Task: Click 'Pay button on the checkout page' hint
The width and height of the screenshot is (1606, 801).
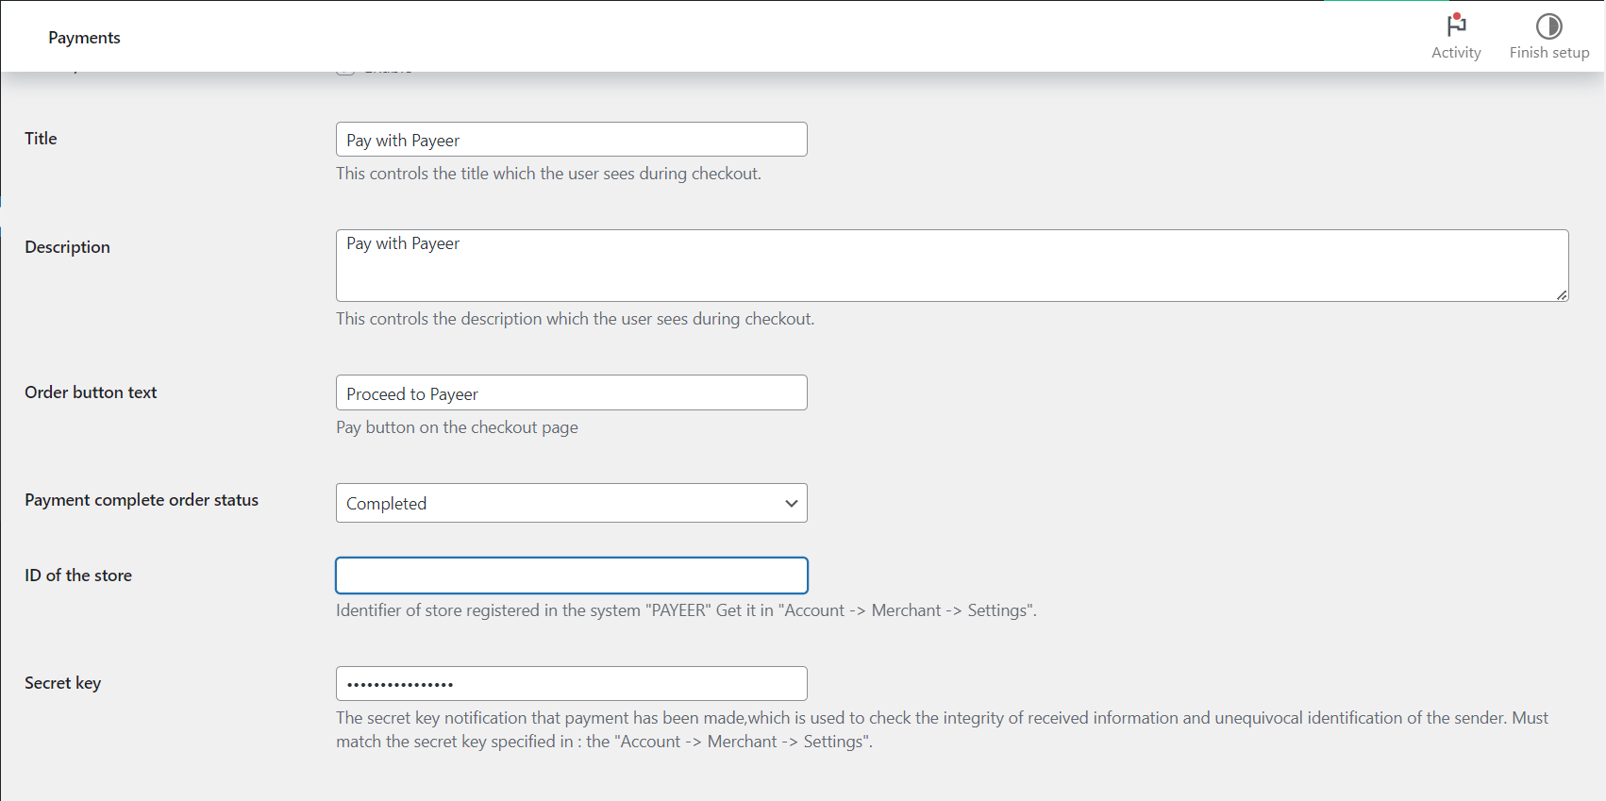Action: coord(457,427)
